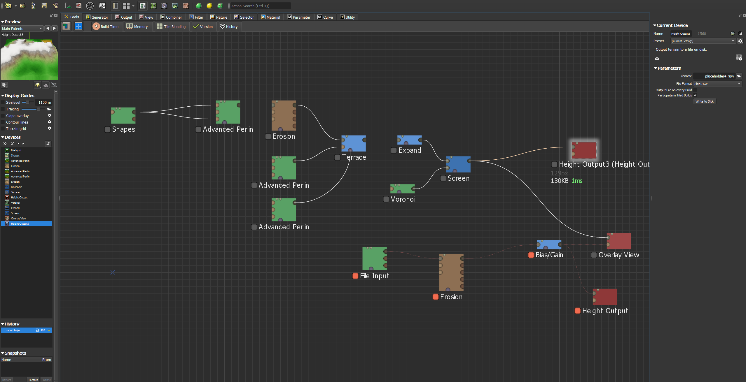This screenshot has width=746, height=382.
Task: Toggle the File Input node's red bypass box
Action: tap(355, 276)
